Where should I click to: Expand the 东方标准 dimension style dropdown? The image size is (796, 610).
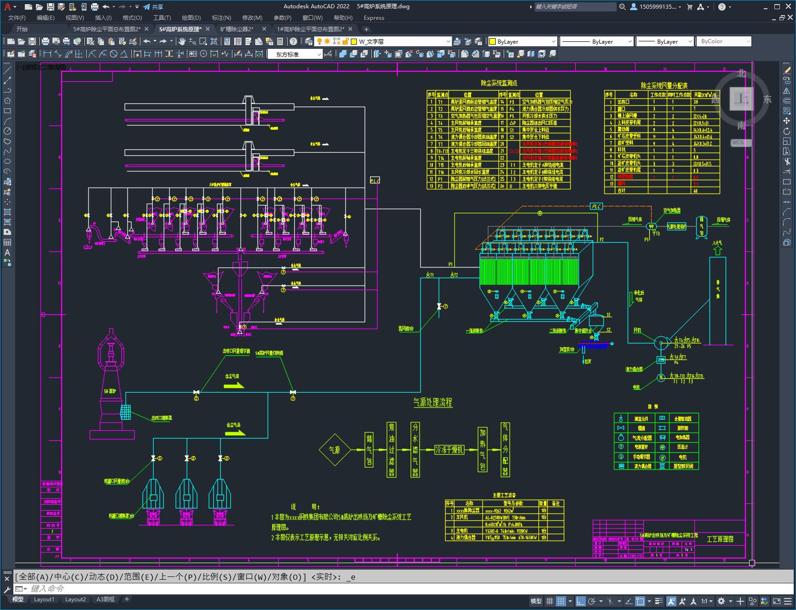coord(295,54)
